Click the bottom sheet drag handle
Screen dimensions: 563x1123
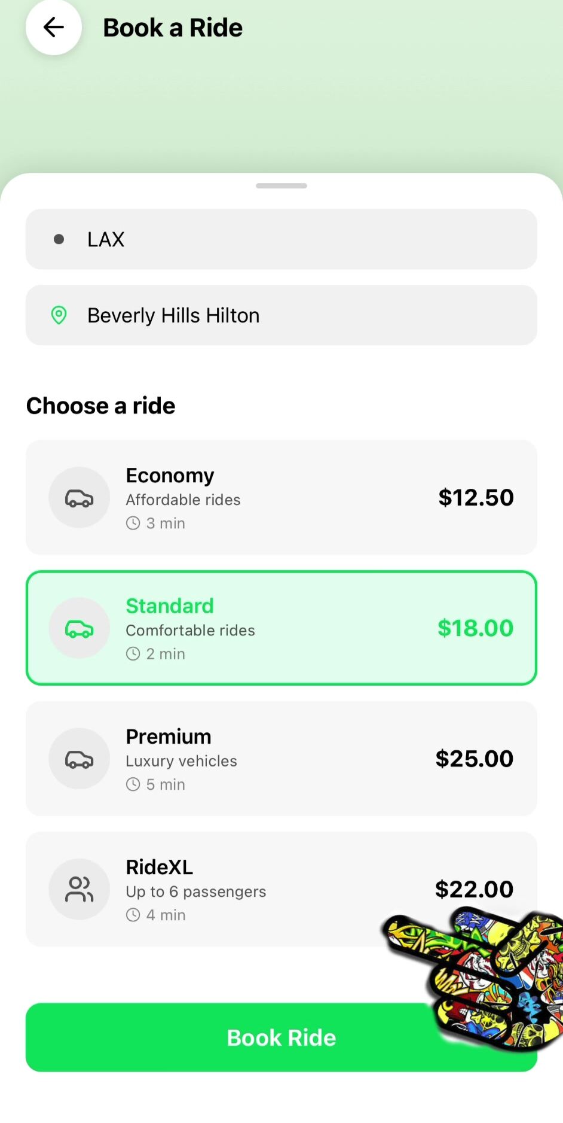click(281, 186)
